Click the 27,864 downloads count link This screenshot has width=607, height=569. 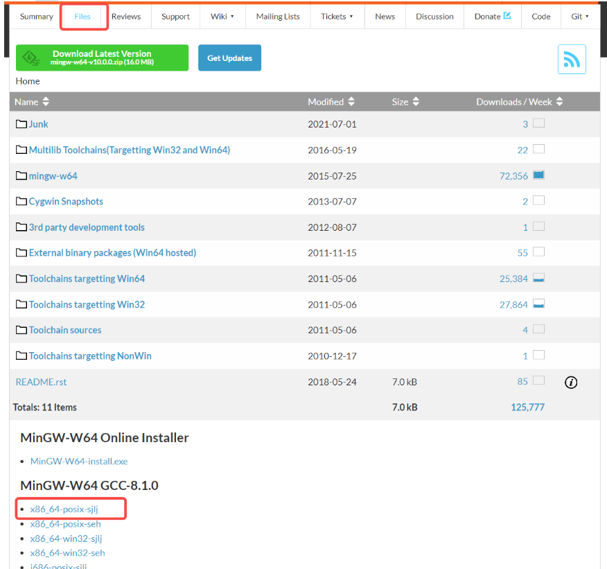(513, 305)
